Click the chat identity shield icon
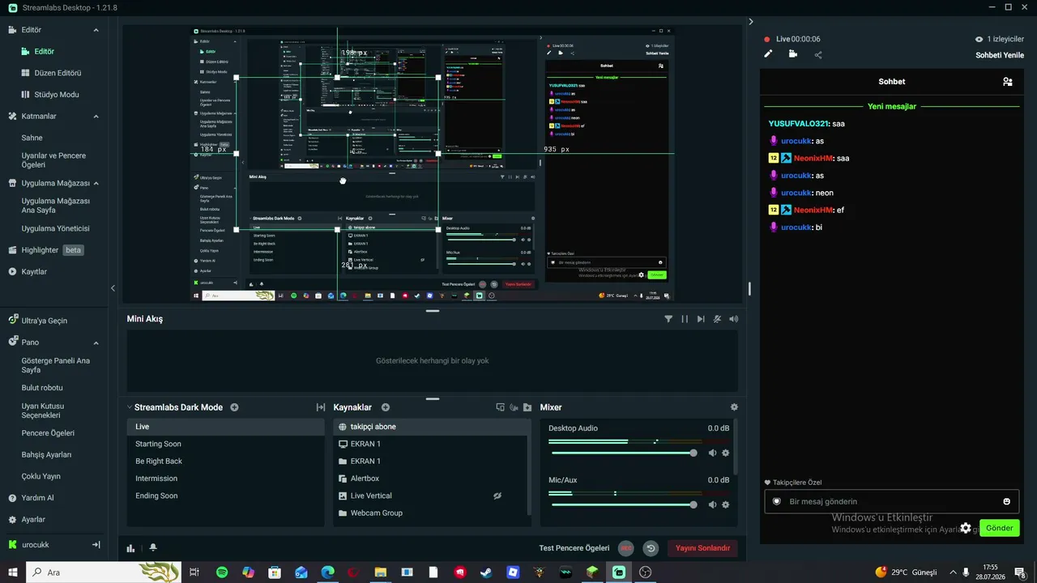The height and width of the screenshot is (583, 1037). pyautogui.click(x=776, y=501)
